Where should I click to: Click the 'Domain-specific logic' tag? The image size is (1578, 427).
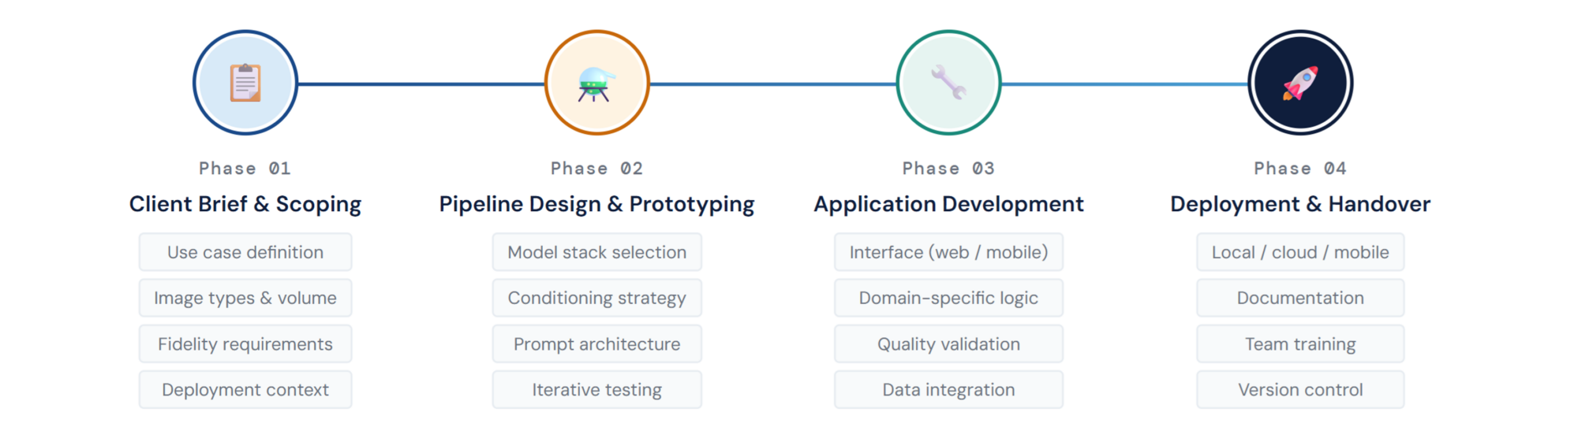[x=948, y=298]
